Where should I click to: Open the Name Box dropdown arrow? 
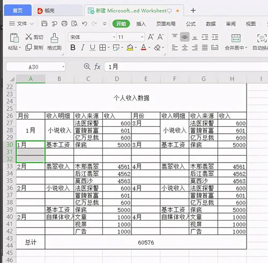63,67
